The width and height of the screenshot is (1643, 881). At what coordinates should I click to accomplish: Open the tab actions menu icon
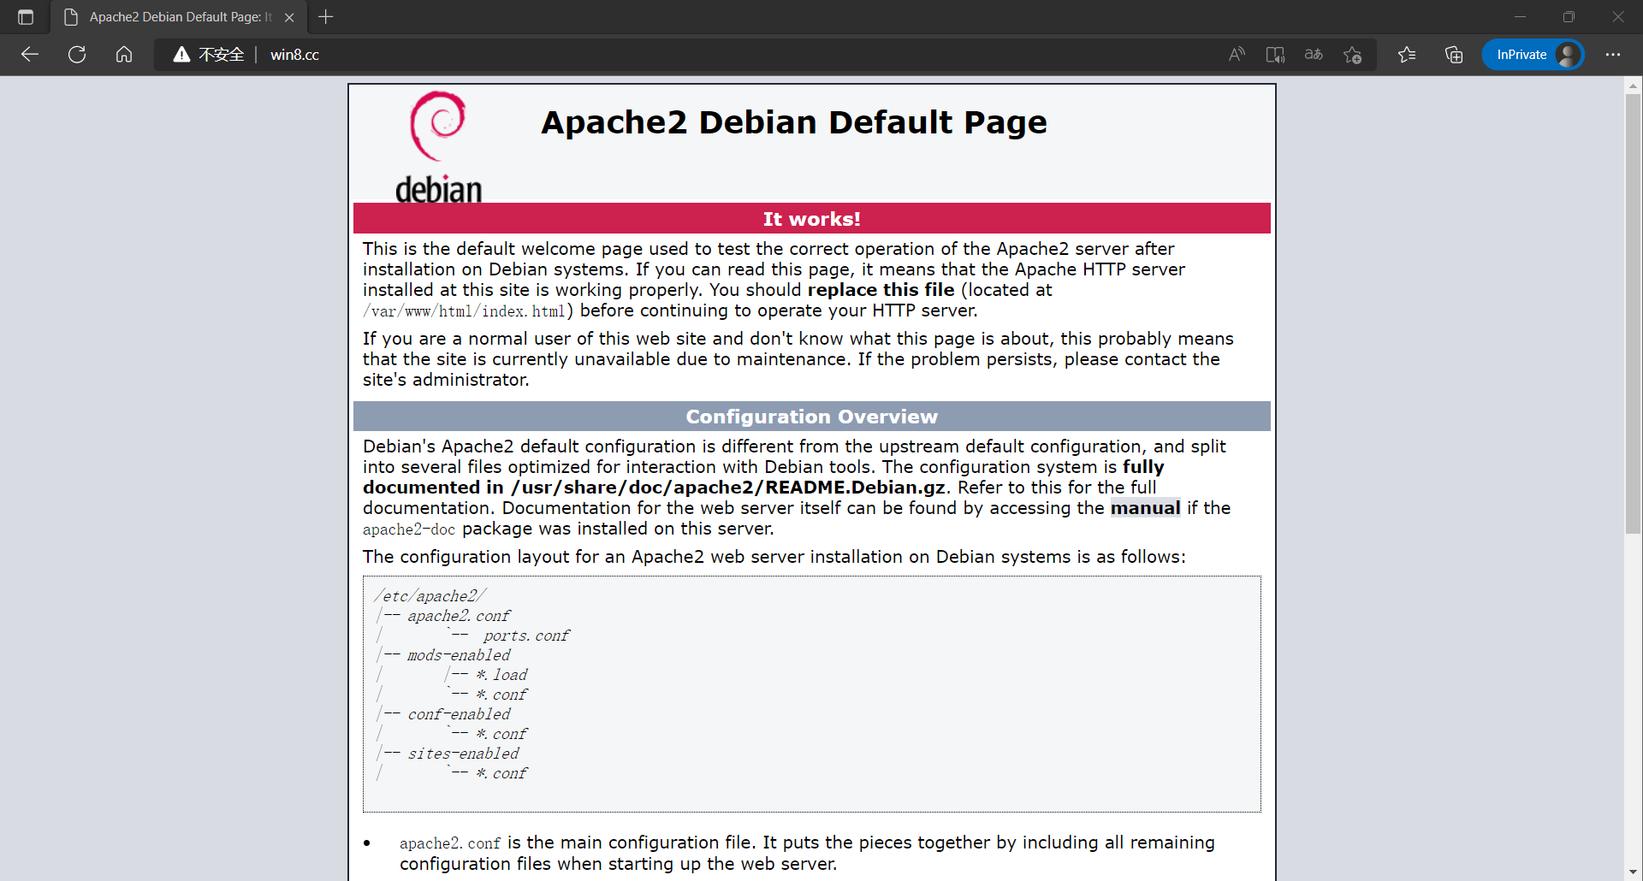point(26,17)
